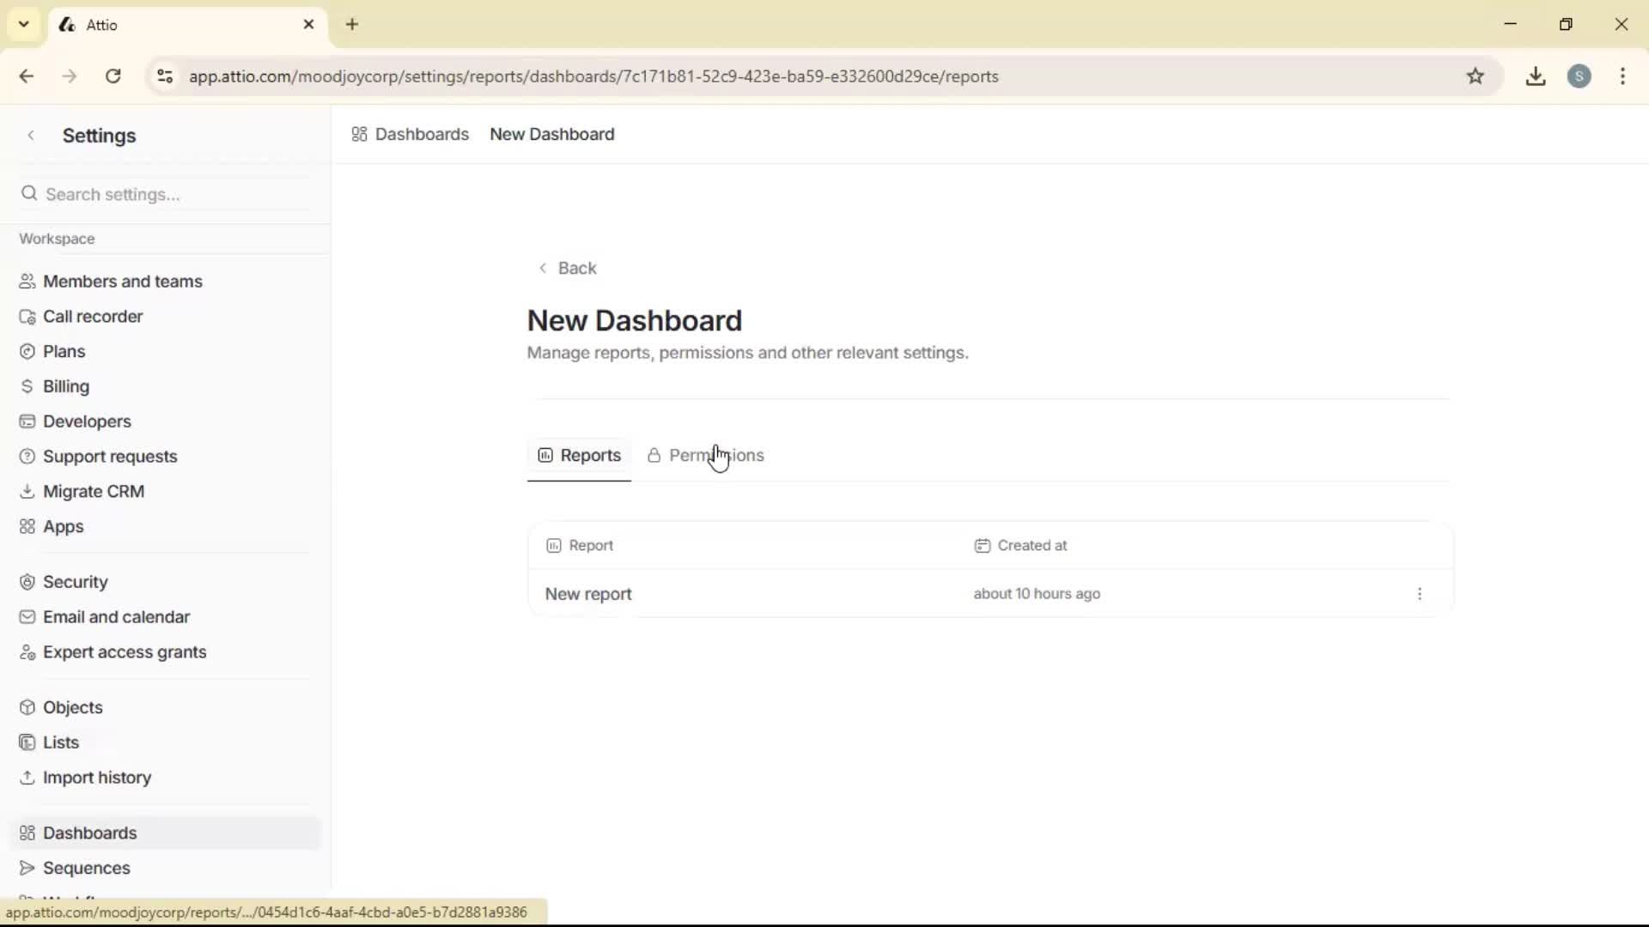Open the Security settings icon

(27, 581)
